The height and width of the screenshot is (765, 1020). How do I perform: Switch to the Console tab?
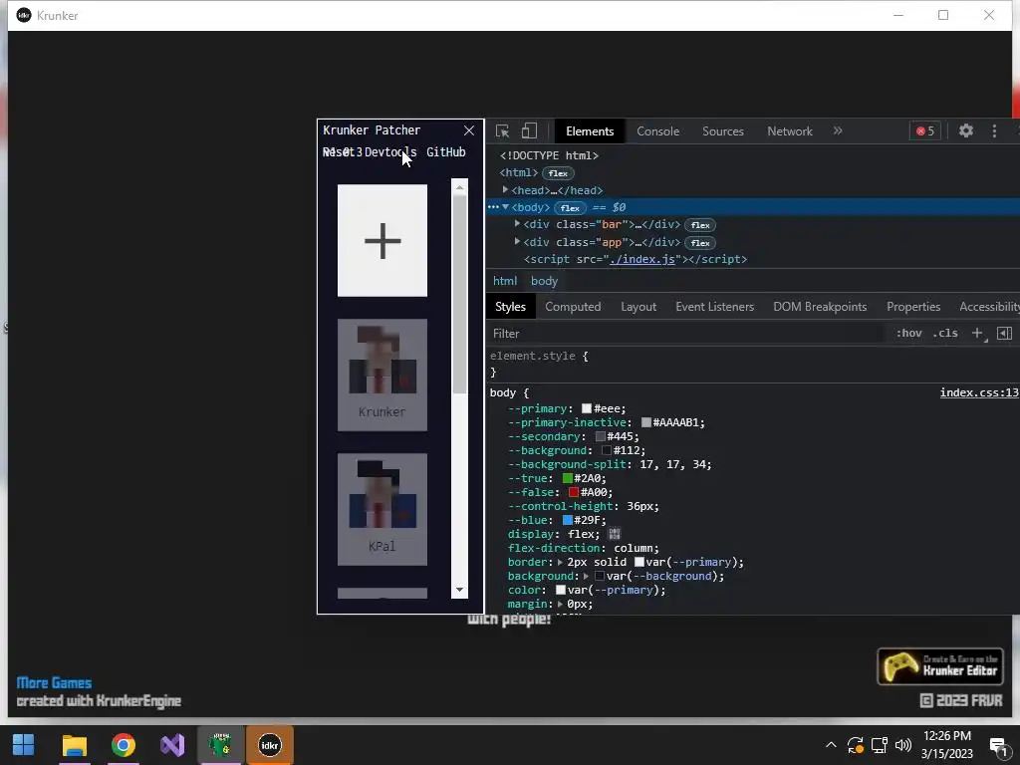pyautogui.click(x=657, y=130)
